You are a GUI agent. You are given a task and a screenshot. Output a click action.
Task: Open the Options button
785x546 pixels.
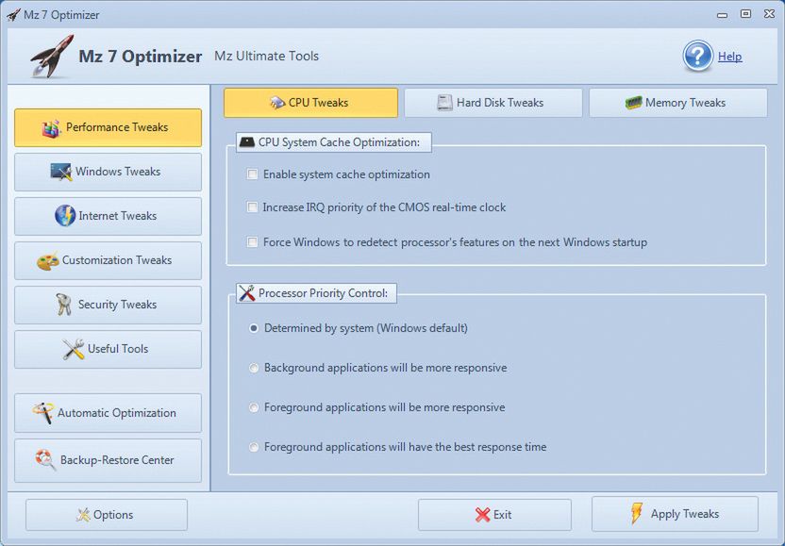(x=107, y=515)
